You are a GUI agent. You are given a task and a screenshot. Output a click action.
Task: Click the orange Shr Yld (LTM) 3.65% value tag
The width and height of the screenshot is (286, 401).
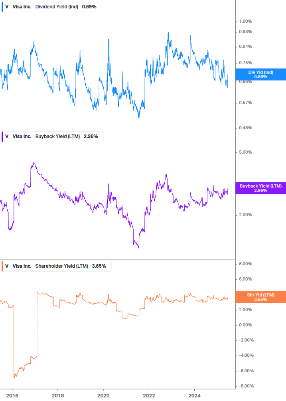pyautogui.click(x=261, y=297)
